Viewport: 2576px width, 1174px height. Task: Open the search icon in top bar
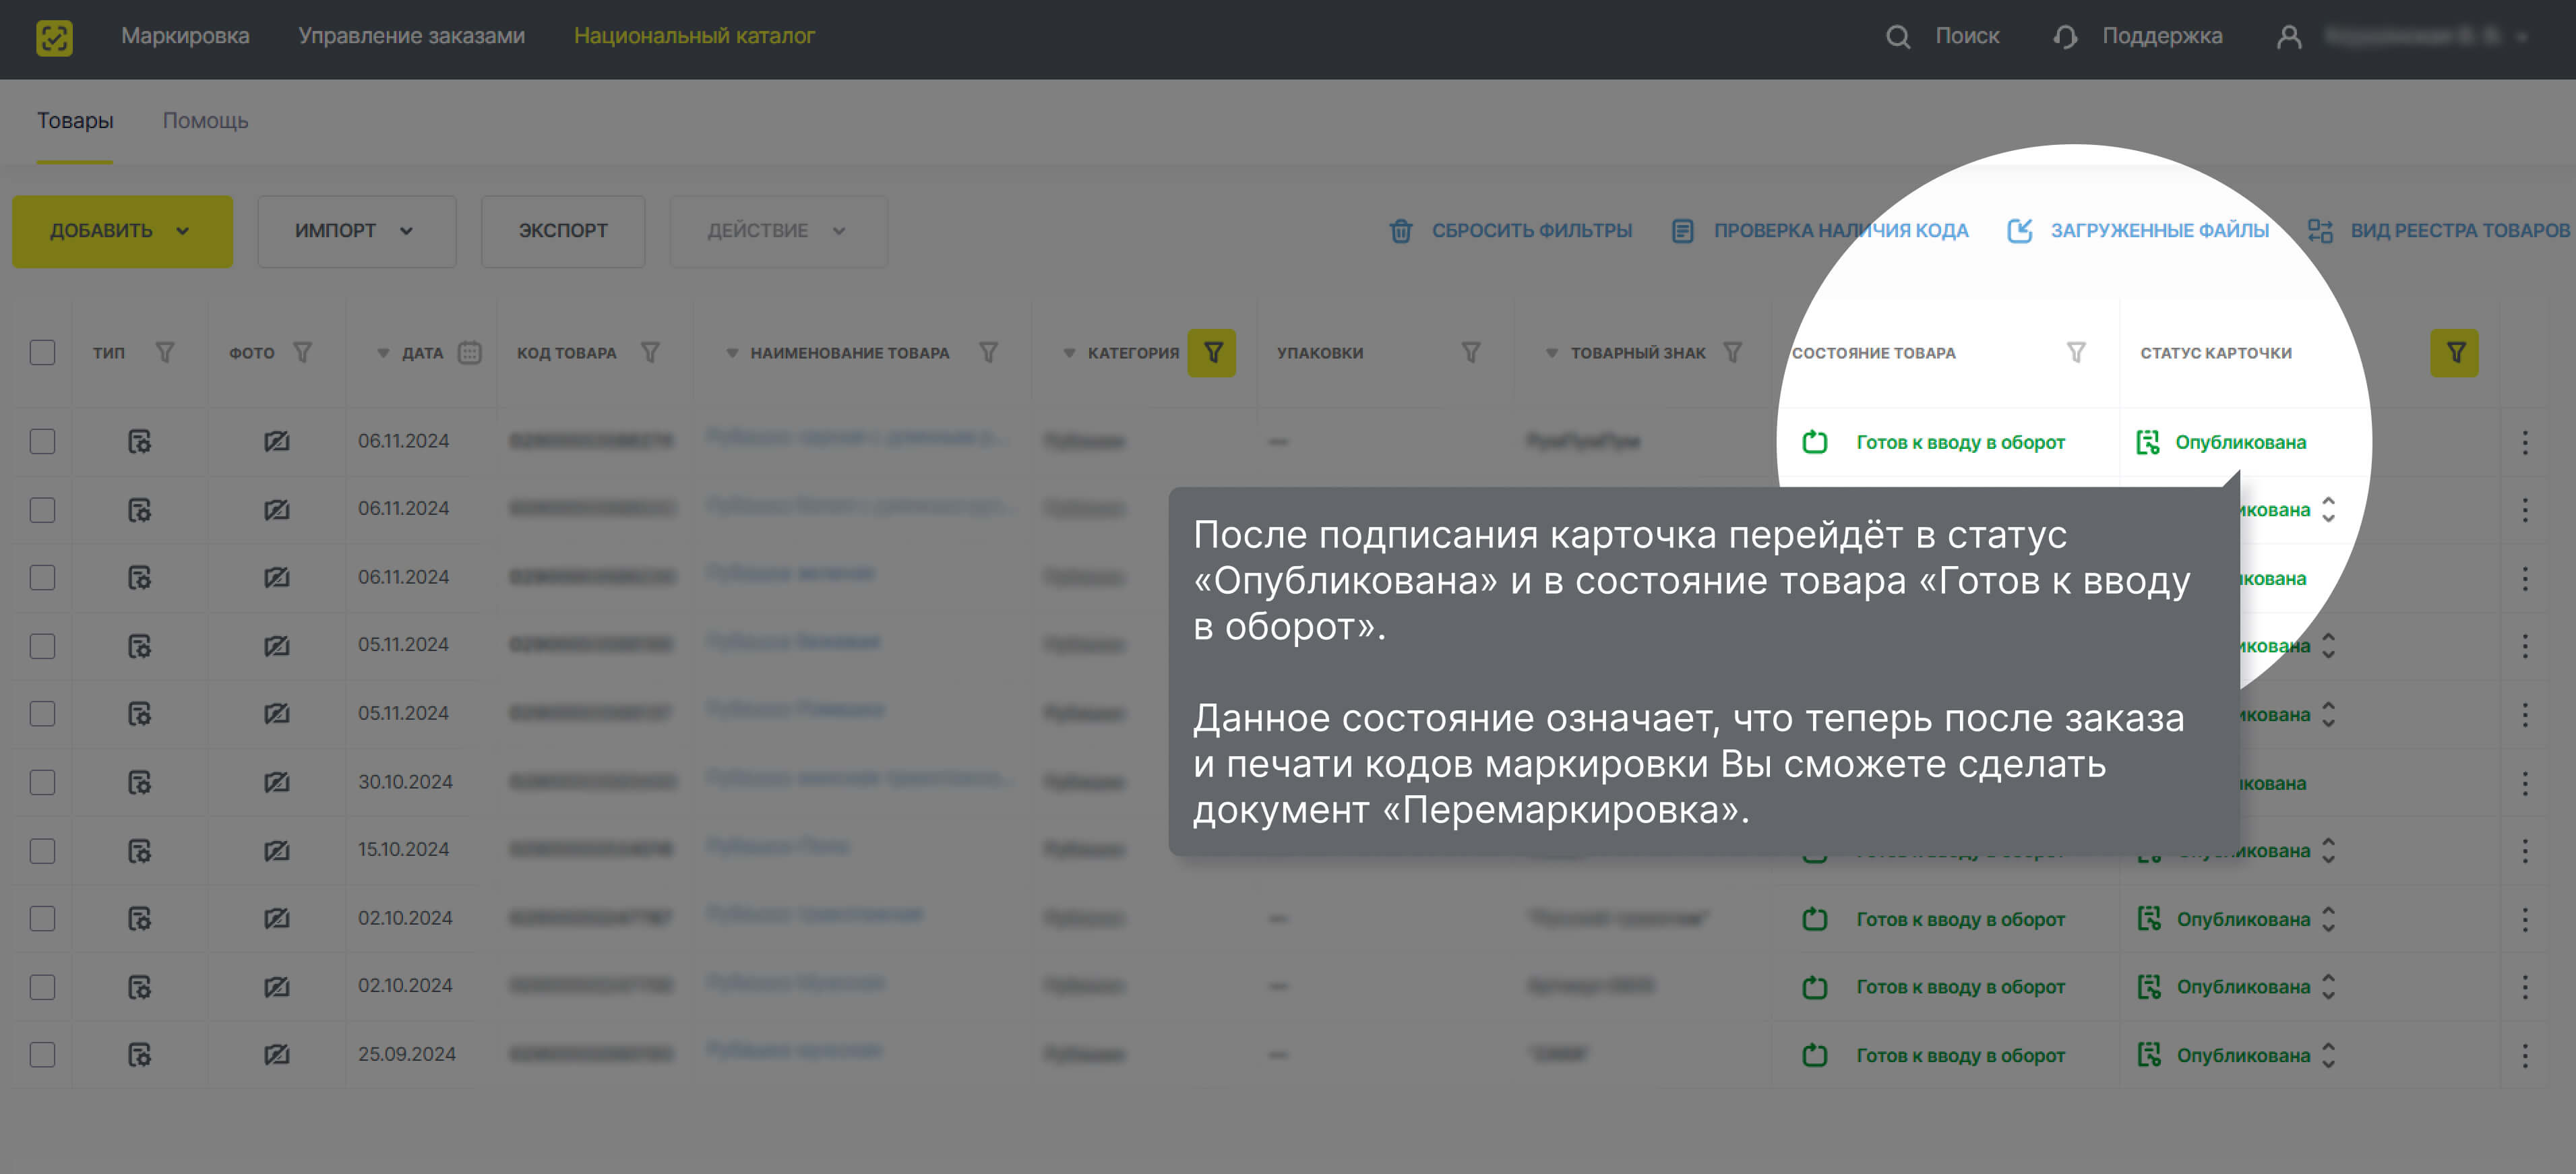pos(1899,36)
